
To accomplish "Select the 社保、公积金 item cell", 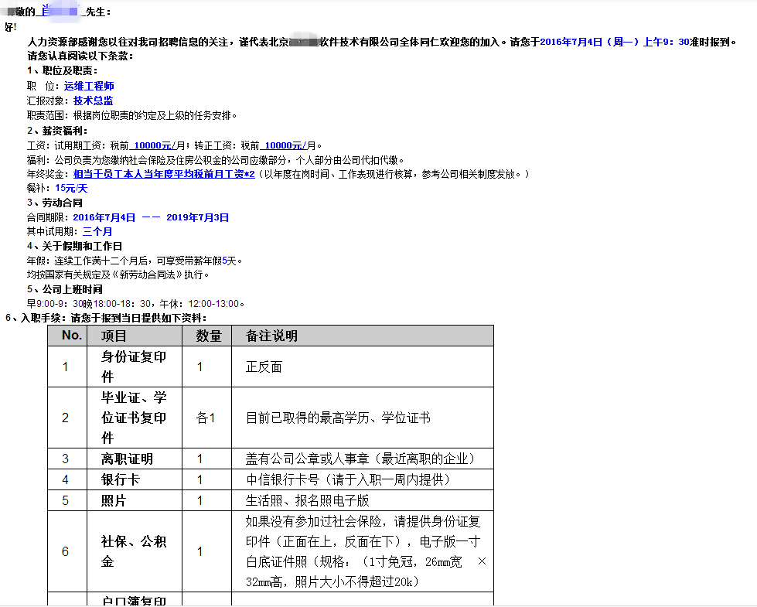I will [134, 551].
